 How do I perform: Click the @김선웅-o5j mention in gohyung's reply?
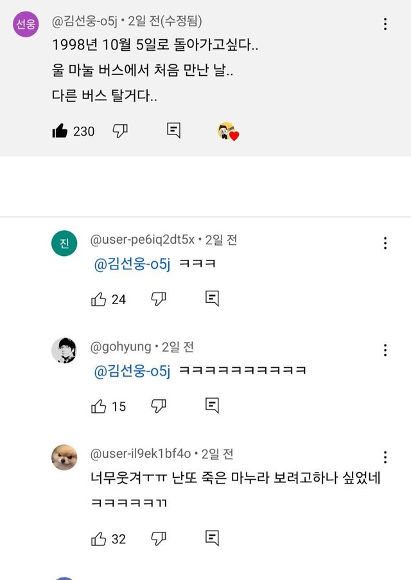(132, 371)
